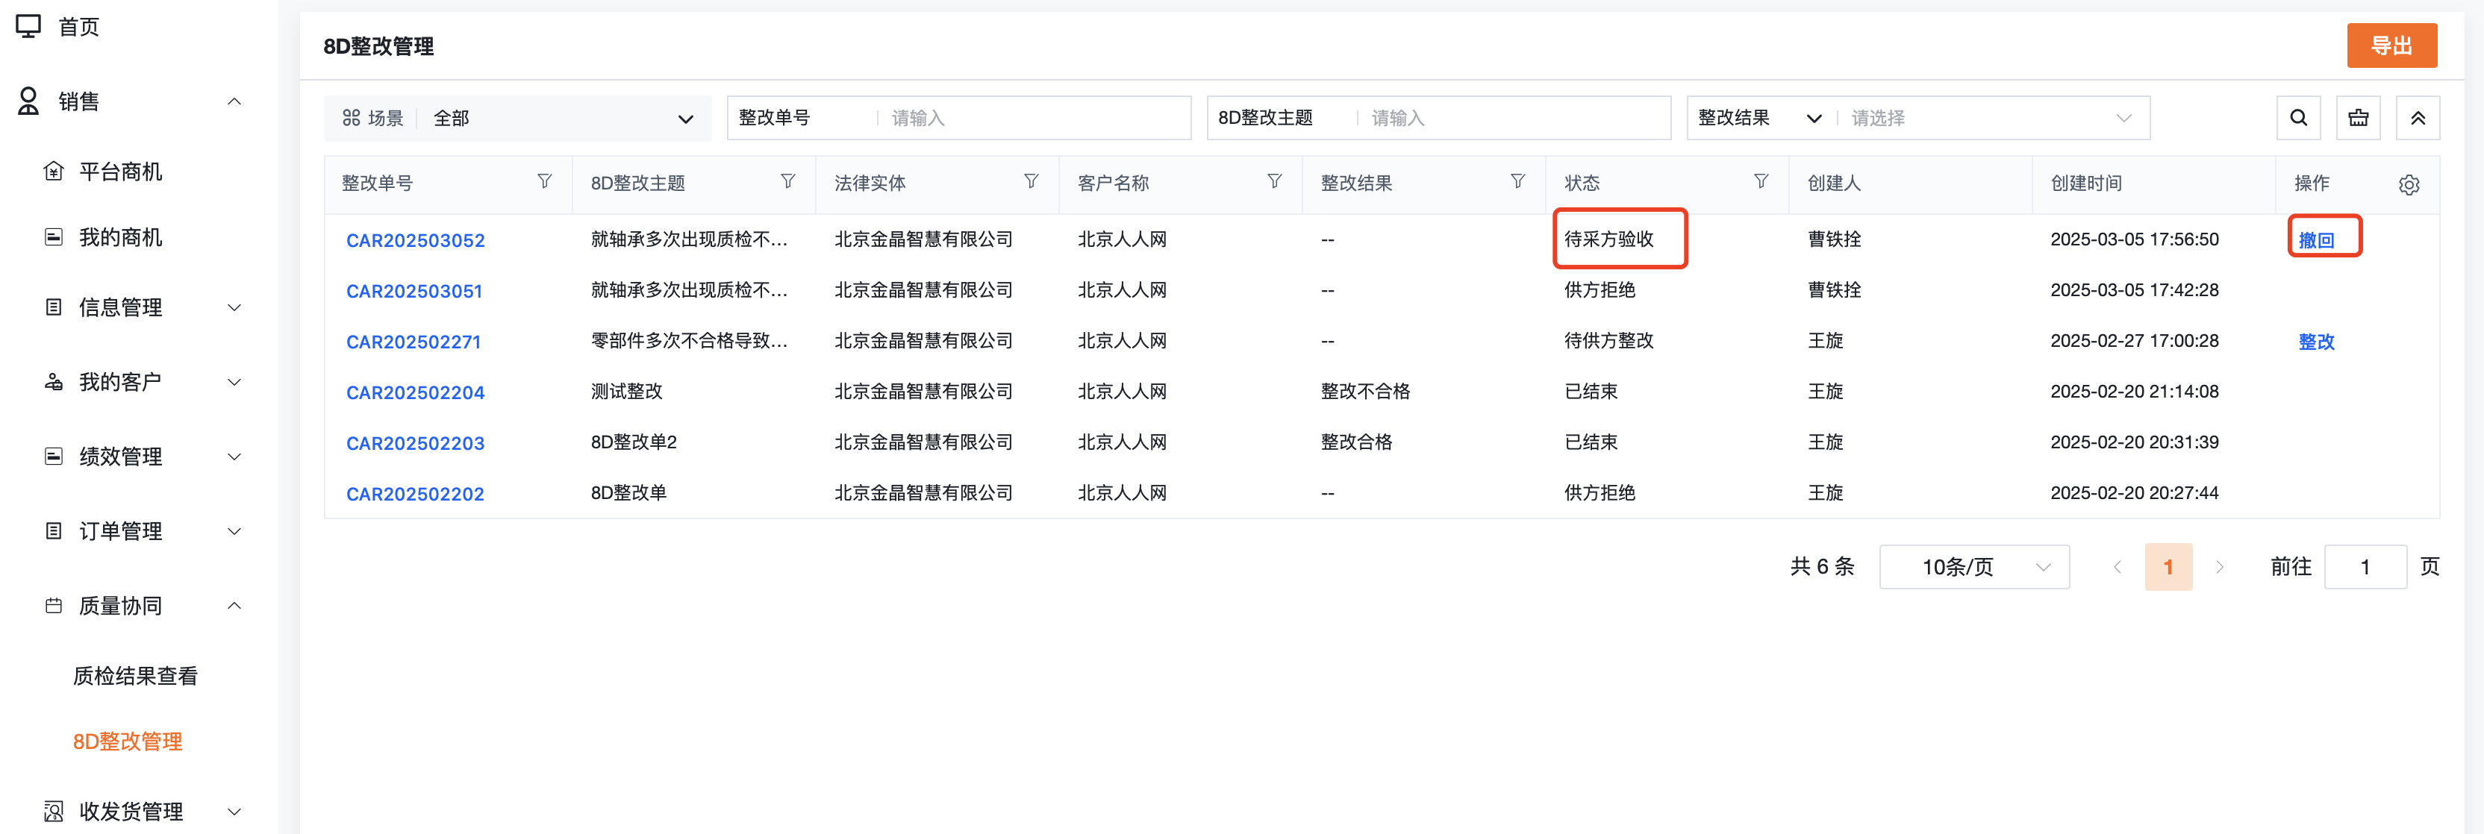Open record CAR202502204
The image size is (2484, 834).
click(x=416, y=392)
